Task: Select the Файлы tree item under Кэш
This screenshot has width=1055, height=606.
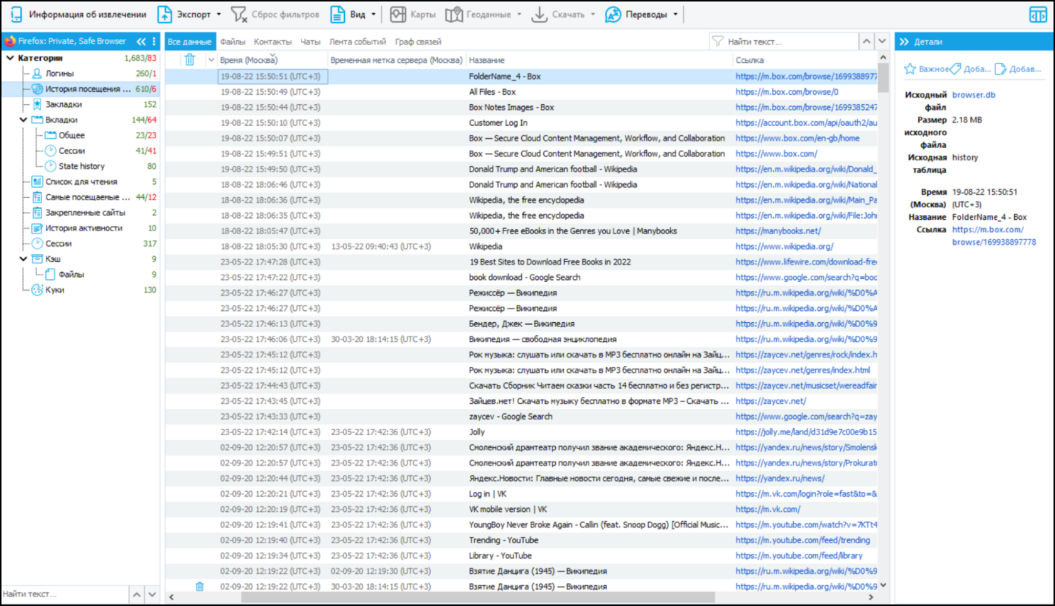Action: point(72,274)
